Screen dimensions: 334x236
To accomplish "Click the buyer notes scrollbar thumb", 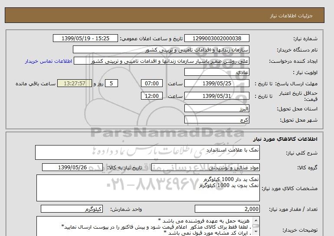I will (x=256, y=226).
